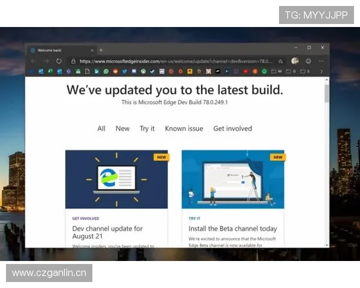Click the smiley feedback icon

(308, 61)
